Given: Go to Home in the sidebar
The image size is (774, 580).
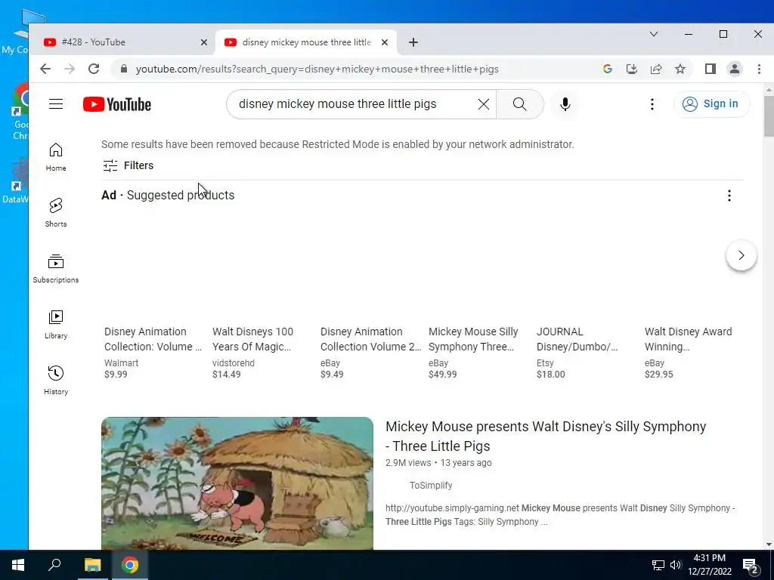Looking at the screenshot, I should (56, 157).
